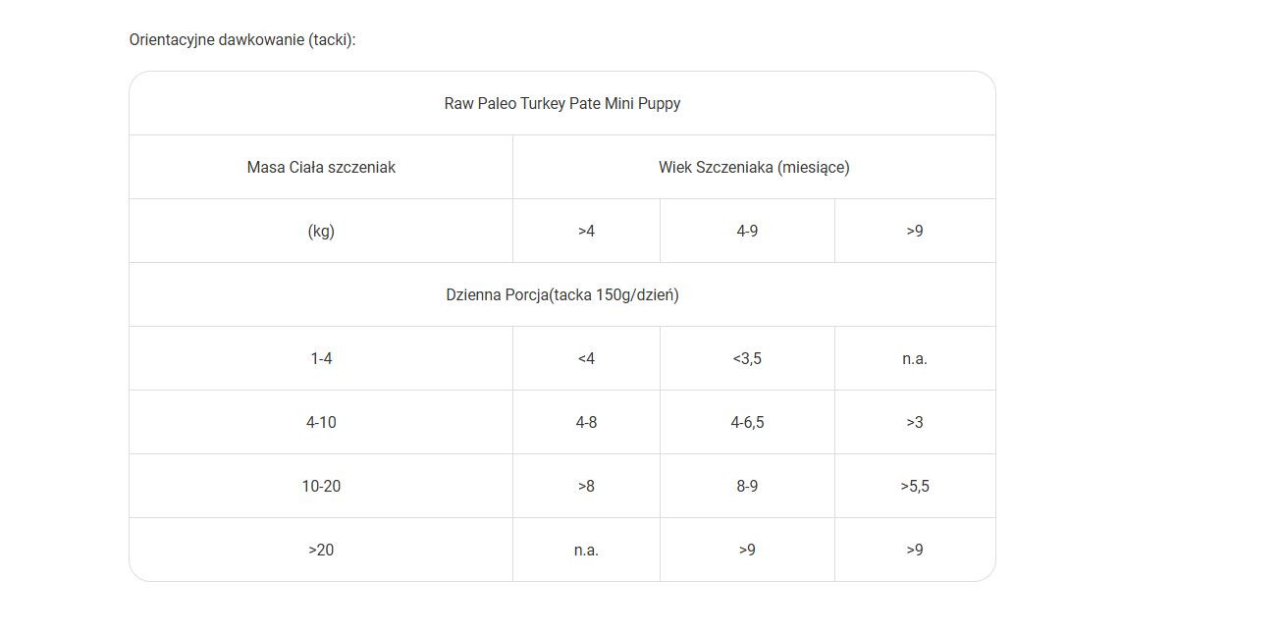
Task: Click the "4-10" body weight cell
Action: tap(321, 422)
